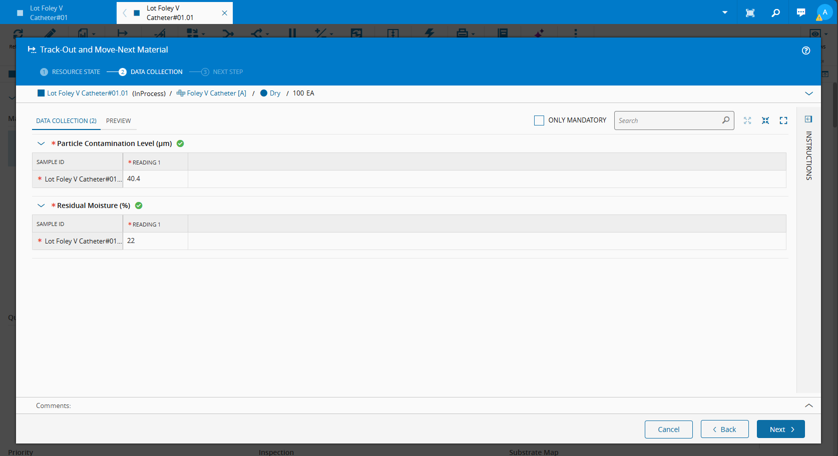Open the Foley V Catheter [A] product link
The width and height of the screenshot is (838, 456).
pyautogui.click(x=216, y=93)
